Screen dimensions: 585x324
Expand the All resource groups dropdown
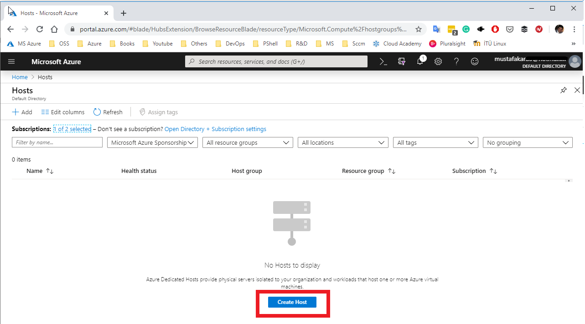248,142
